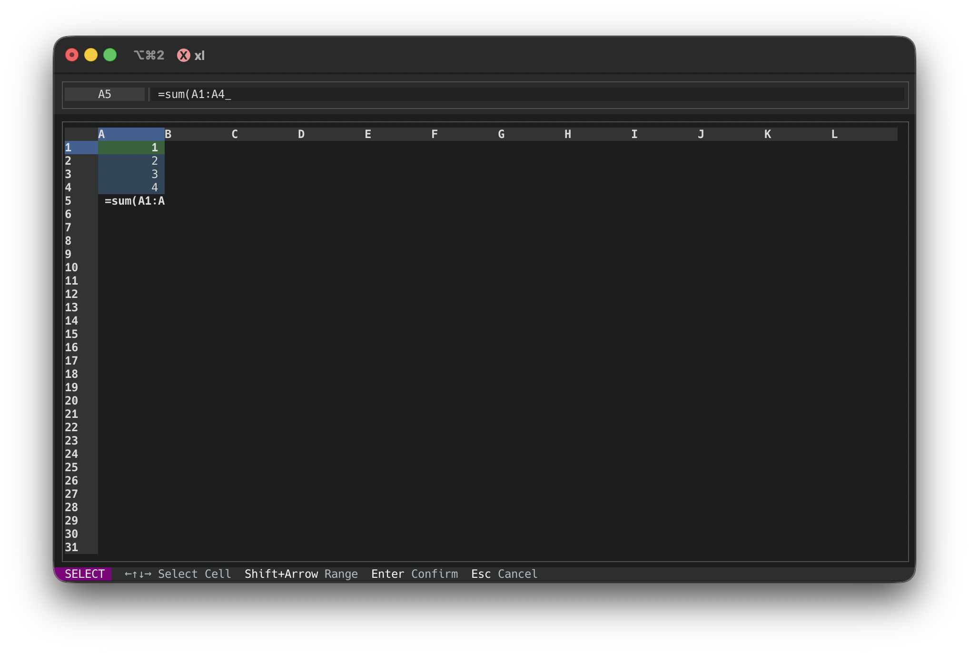Click the yellow minimize window button
Viewport: 969px width, 653px height.
91,55
